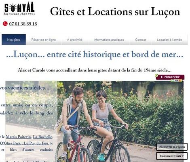Go to the À proximité page
The width and height of the screenshot is (190, 162).
tap(75, 40)
